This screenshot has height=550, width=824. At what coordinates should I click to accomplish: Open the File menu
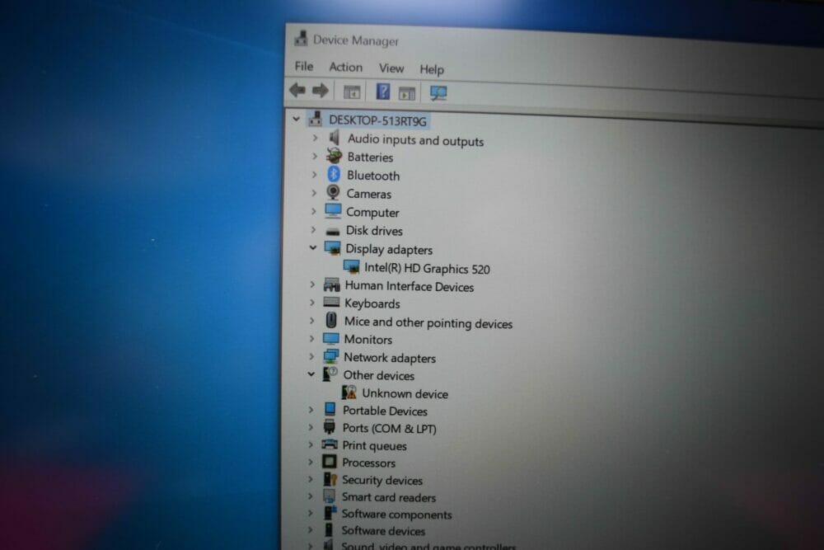[304, 66]
